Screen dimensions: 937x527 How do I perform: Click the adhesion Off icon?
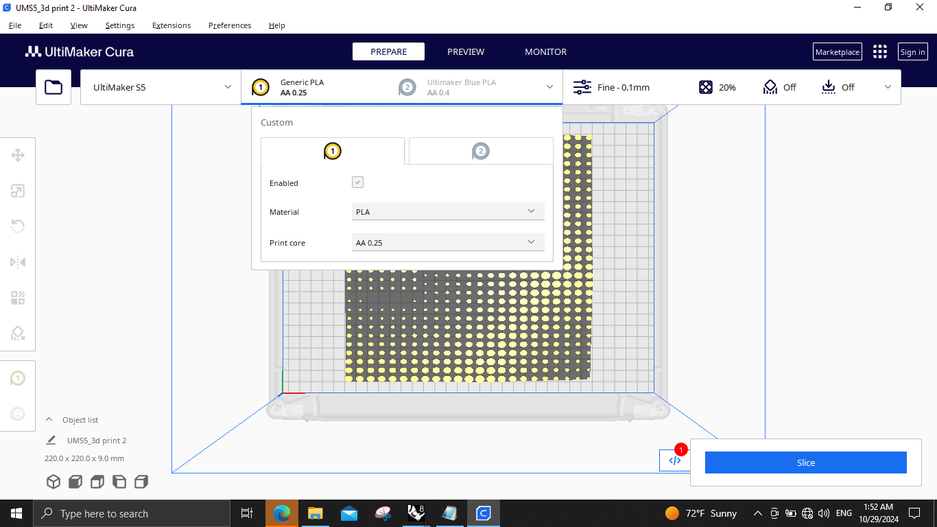click(829, 87)
